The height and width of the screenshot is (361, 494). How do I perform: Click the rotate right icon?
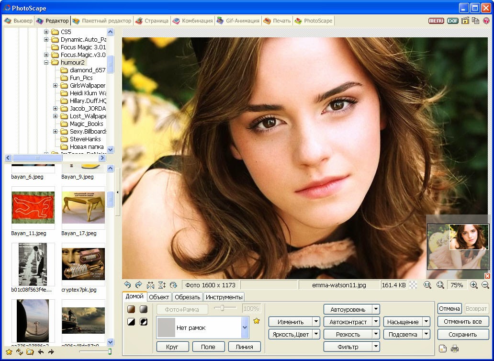pos(139,285)
